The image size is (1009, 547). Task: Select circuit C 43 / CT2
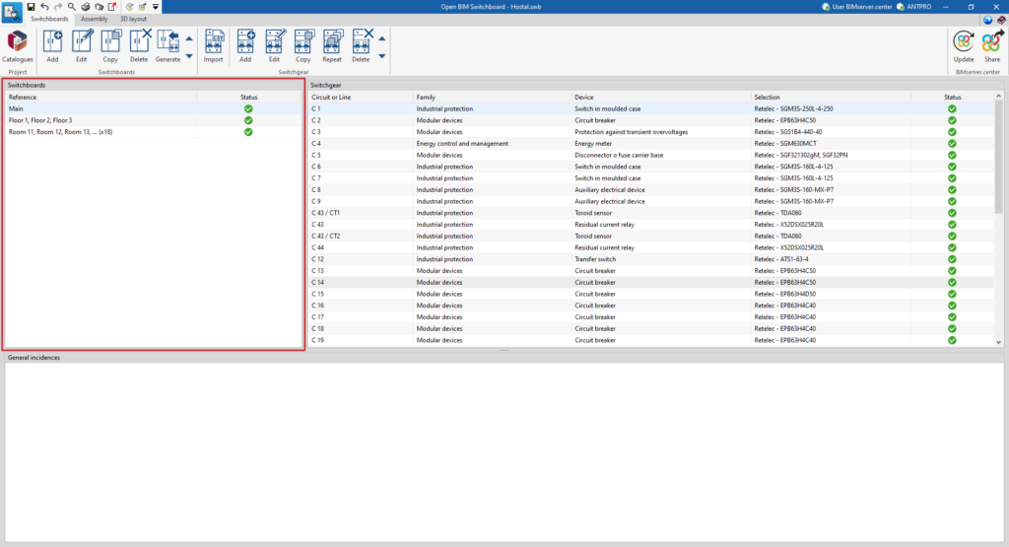tap(651, 237)
